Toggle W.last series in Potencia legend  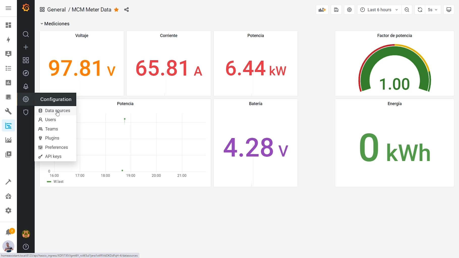pos(58,181)
